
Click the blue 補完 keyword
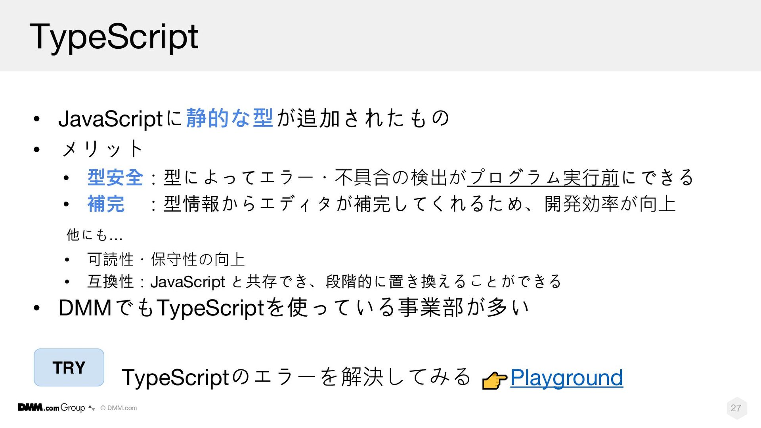[x=106, y=204]
